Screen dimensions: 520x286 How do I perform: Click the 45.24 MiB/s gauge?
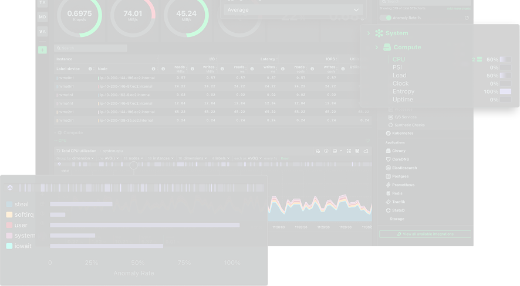[x=187, y=15]
